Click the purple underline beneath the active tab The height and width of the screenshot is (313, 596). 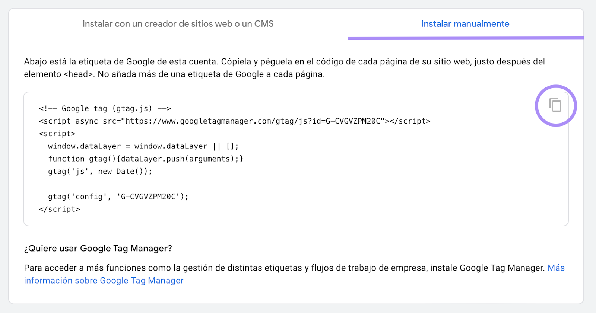coord(466,38)
